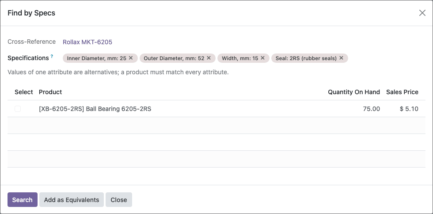433x214 pixels.
Task: Run the Search button
Action: (23, 199)
